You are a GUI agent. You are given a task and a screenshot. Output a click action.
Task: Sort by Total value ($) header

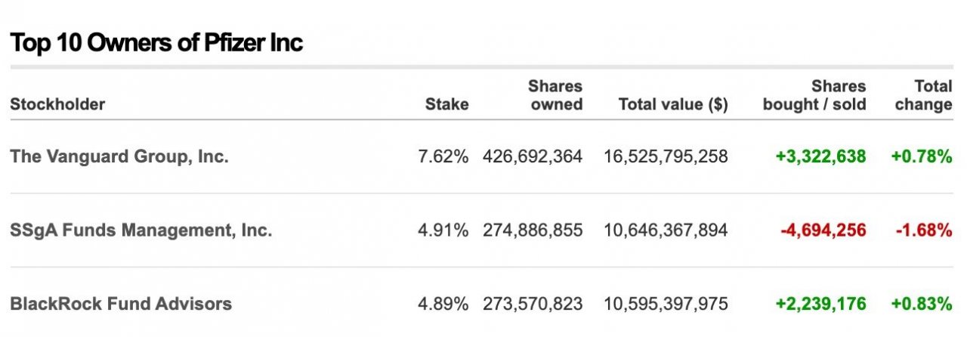673,104
